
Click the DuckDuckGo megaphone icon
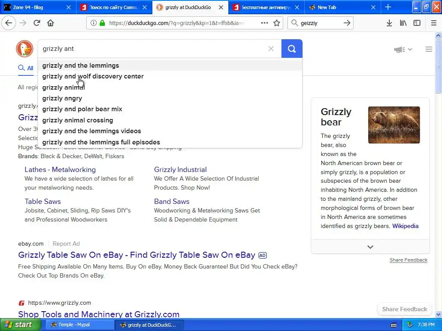tap(399, 50)
